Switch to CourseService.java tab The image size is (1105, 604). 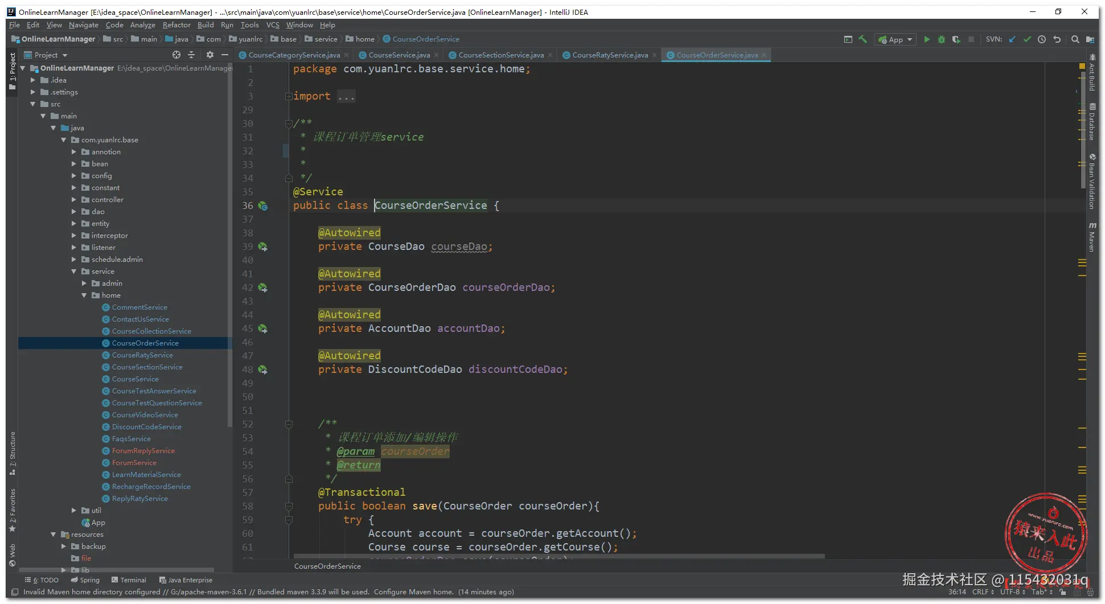point(399,55)
